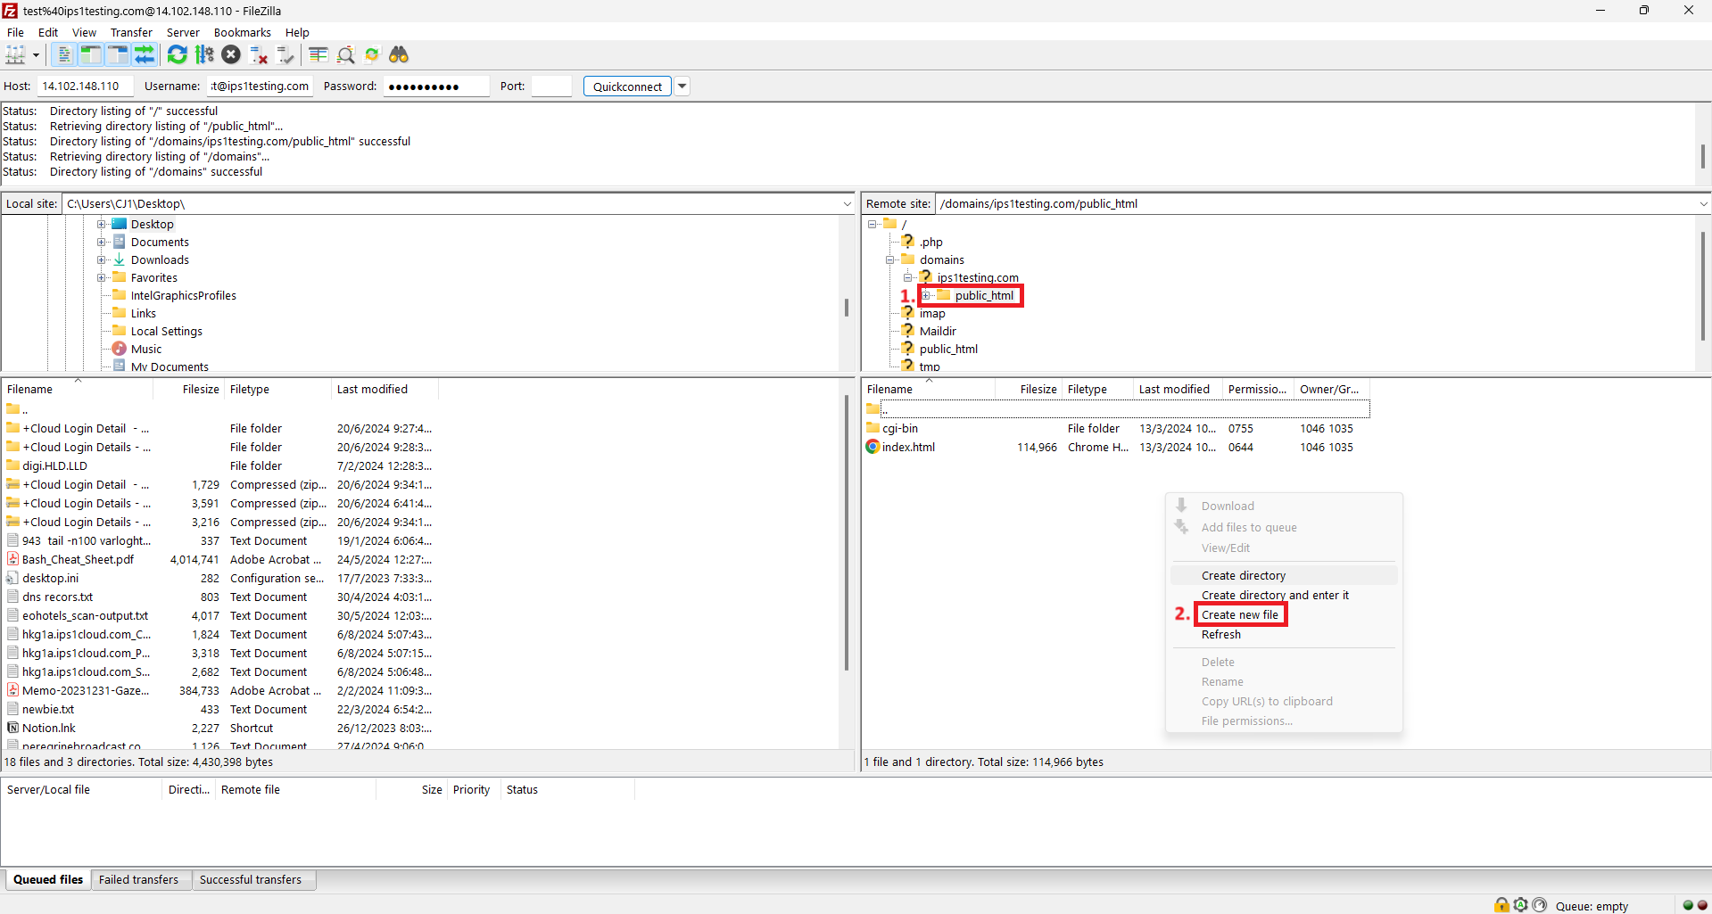Open the Bookmarks menu
1712x914 pixels.
pyautogui.click(x=242, y=32)
